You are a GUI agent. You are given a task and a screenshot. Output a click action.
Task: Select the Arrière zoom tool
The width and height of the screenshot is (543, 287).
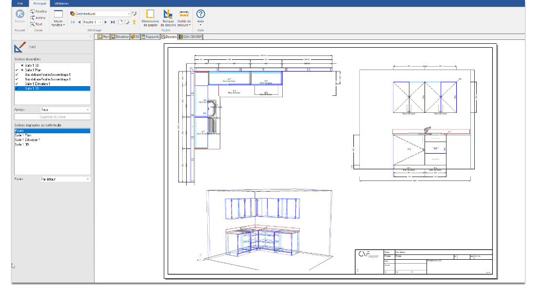[38, 18]
